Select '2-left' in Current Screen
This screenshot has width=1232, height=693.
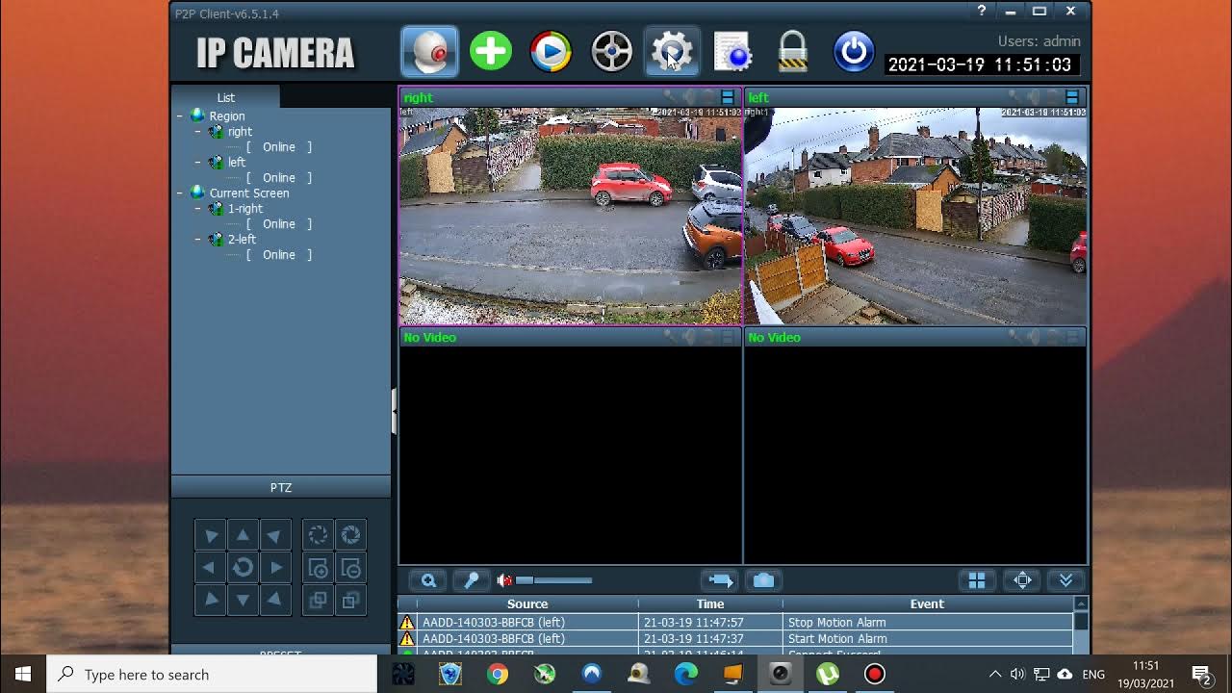coord(242,240)
